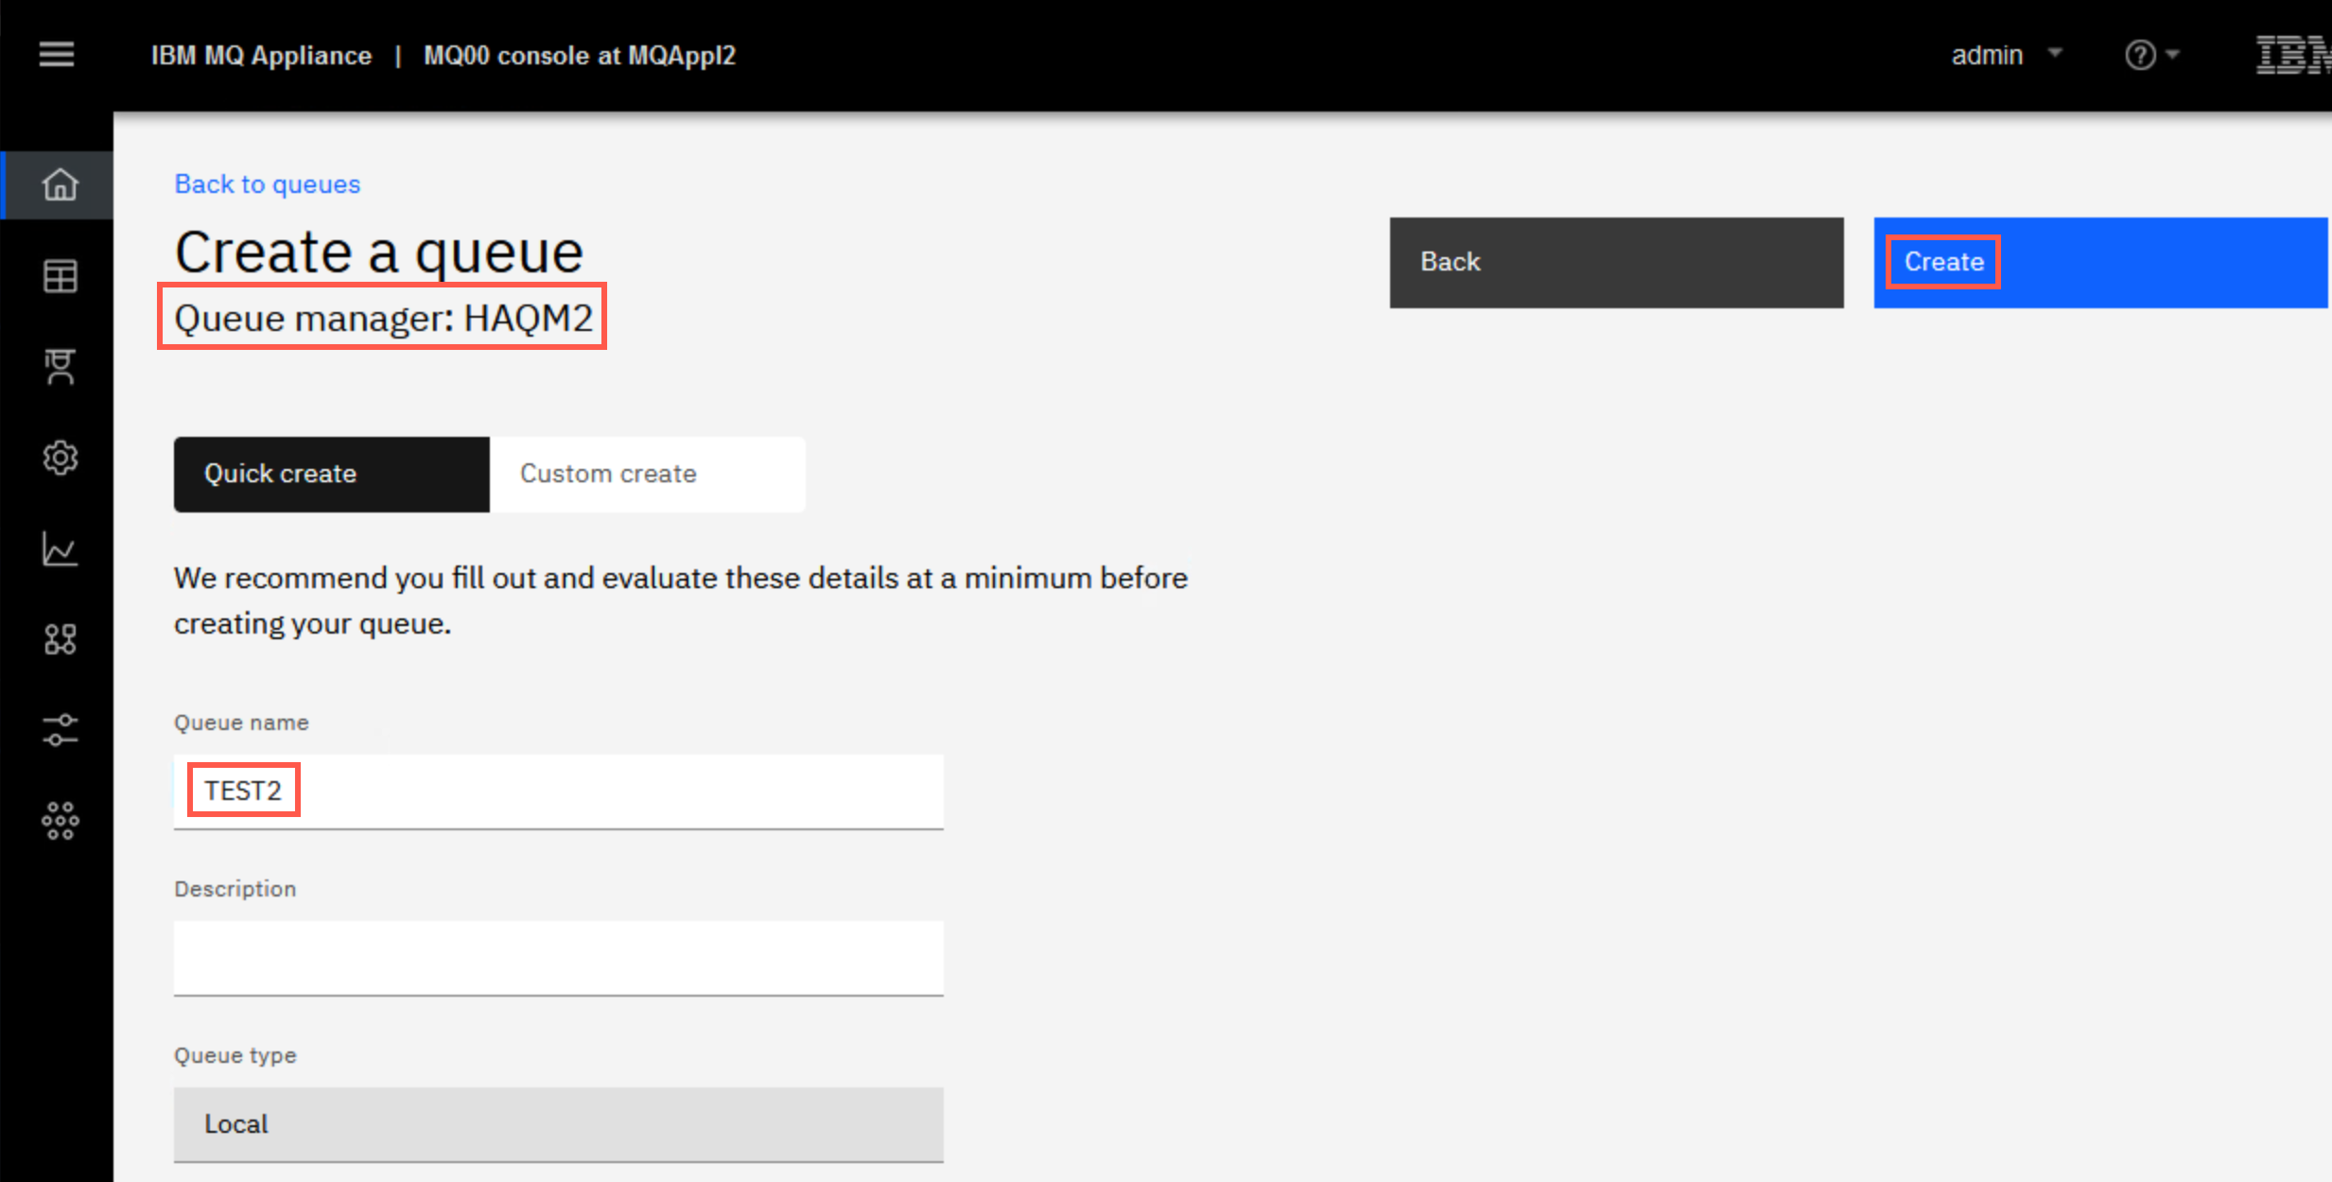Open the settings gear sidebar icon

(x=60, y=458)
